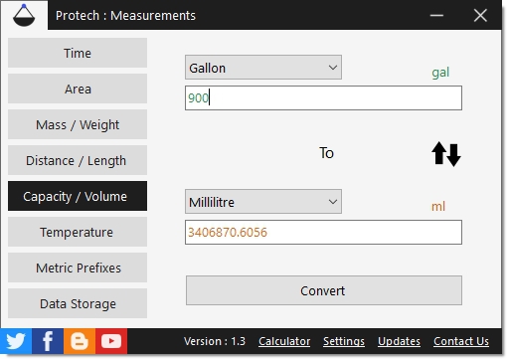Click the ml unit label
508x359 pixels.
(438, 207)
